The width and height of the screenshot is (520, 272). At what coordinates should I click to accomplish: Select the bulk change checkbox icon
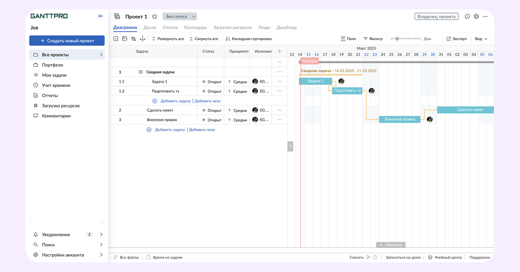point(116,38)
